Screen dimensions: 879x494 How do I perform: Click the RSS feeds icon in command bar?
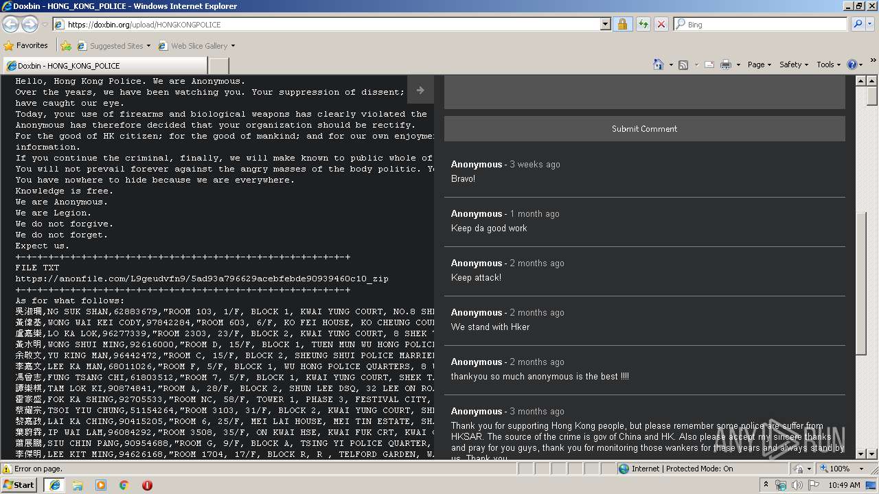(683, 64)
